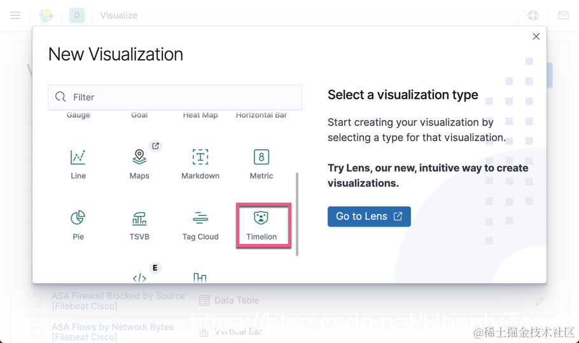Pick the Markdown visualization type
The image size is (579, 343).
(200, 164)
